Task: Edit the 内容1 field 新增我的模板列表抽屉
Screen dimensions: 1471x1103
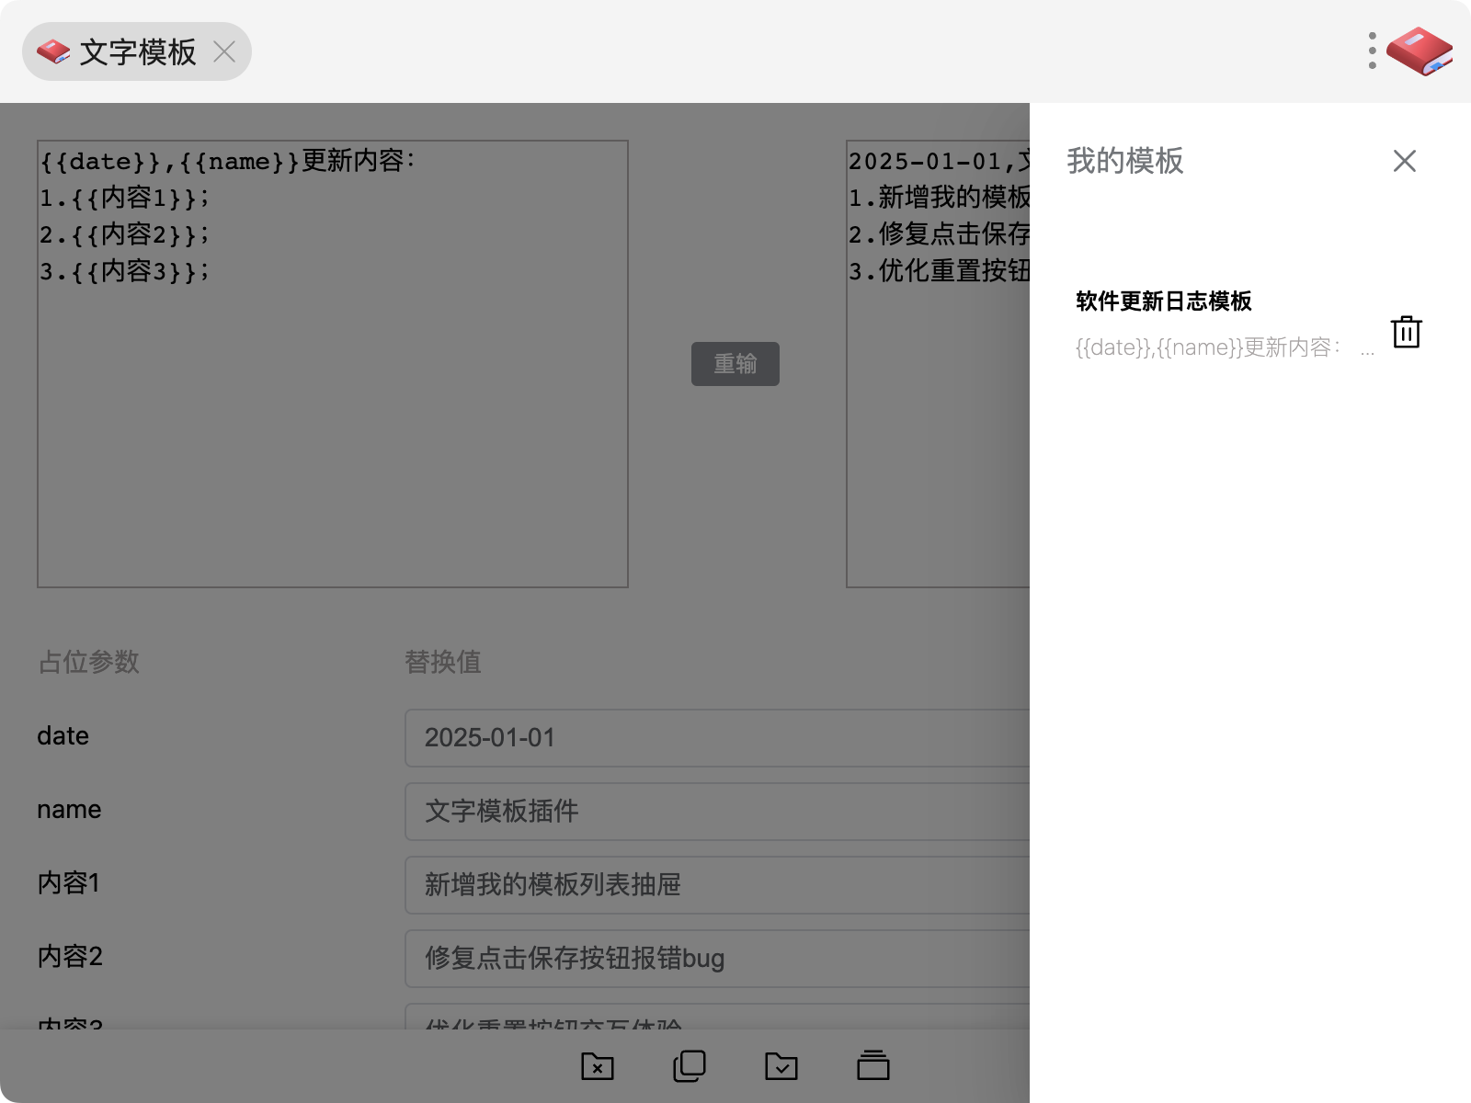Action: point(717,885)
